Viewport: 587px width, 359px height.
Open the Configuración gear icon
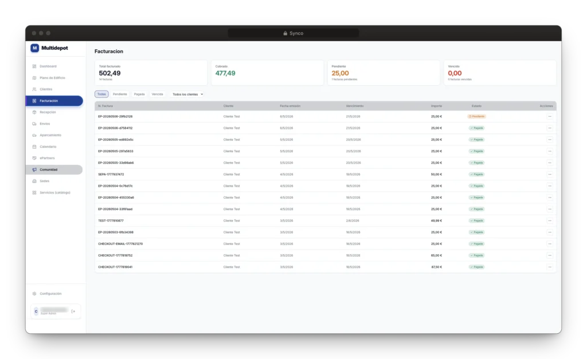coord(34,294)
